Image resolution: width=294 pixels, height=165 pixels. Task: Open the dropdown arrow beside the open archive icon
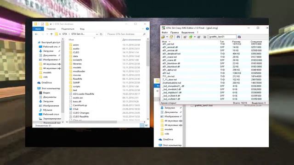[x=167, y=37]
